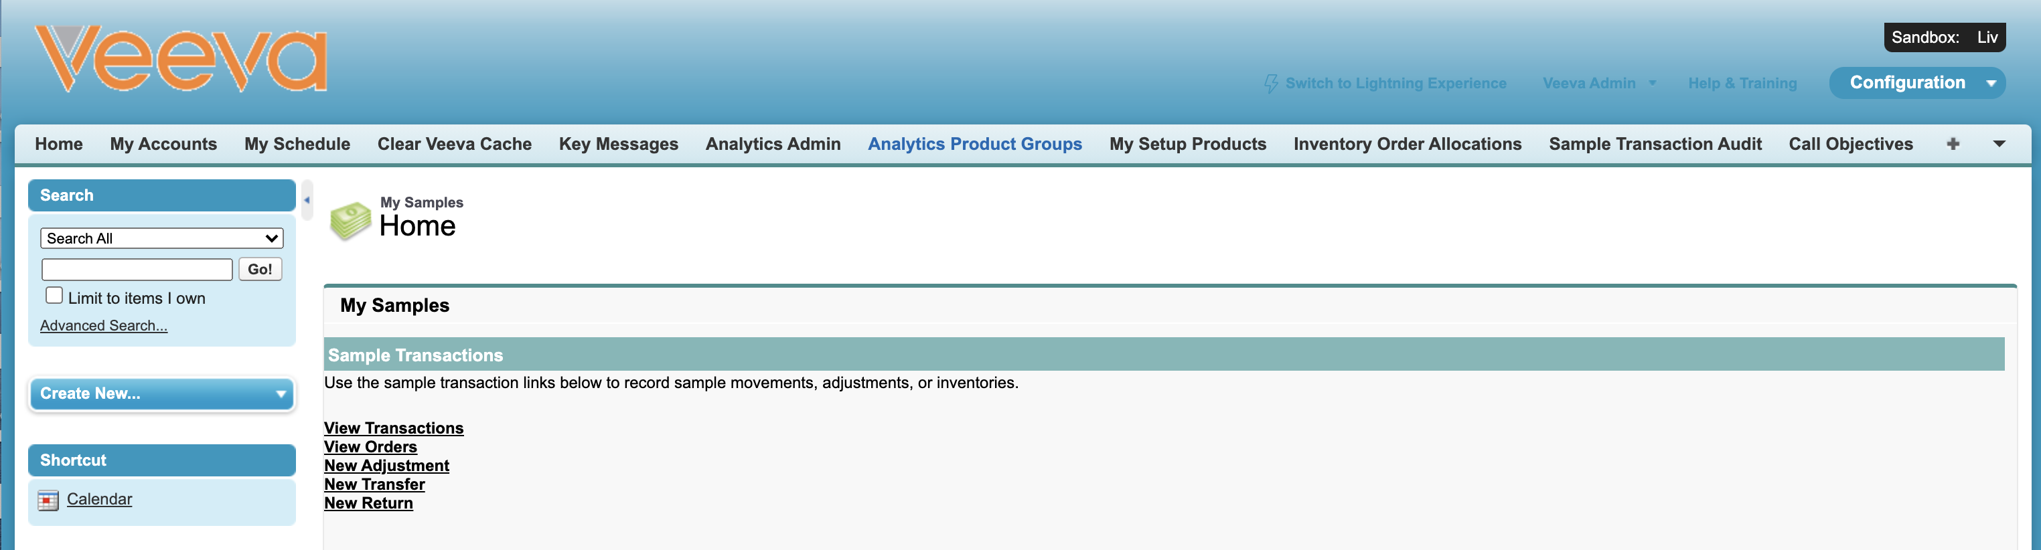Click the Calendar shortcut icon
This screenshot has height=550, width=2041.
(48, 500)
